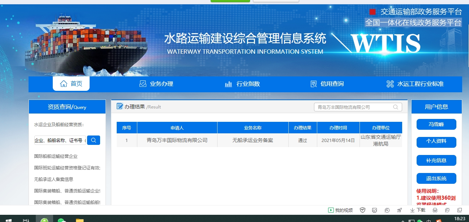
Task: Click the magnifier in the 办理结果 search box
Action: tap(396, 107)
